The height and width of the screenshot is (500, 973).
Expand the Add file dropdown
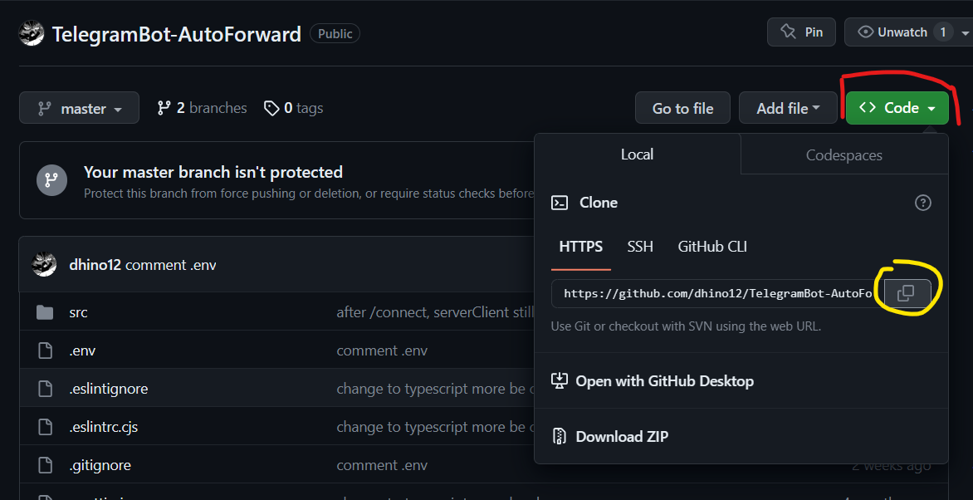788,108
